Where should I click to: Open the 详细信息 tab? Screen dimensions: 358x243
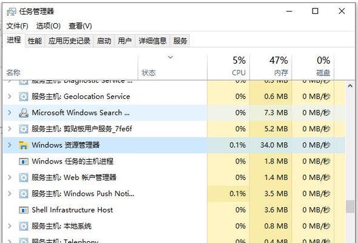point(152,41)
